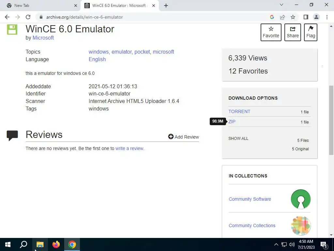Open the tab search chevron
334x251 pixels.
(x=281, y=5)
